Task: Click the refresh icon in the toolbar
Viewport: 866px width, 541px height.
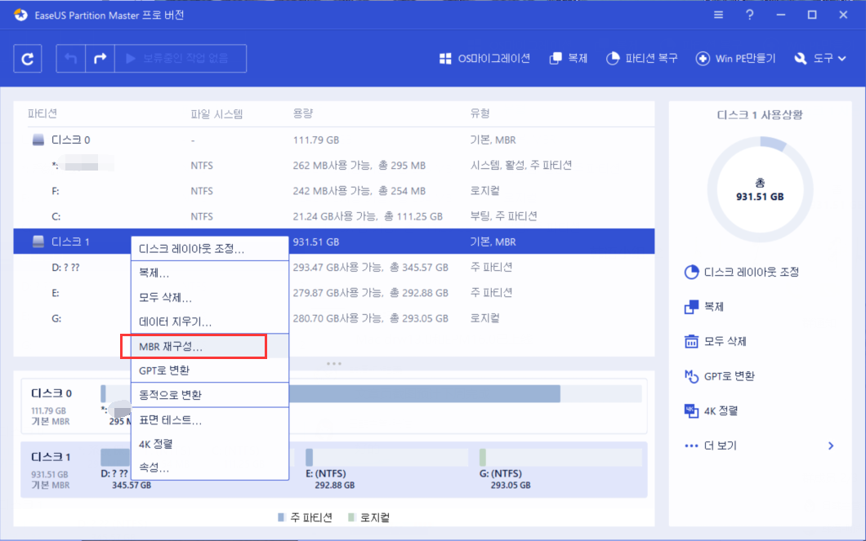Action: click(27, 58)
